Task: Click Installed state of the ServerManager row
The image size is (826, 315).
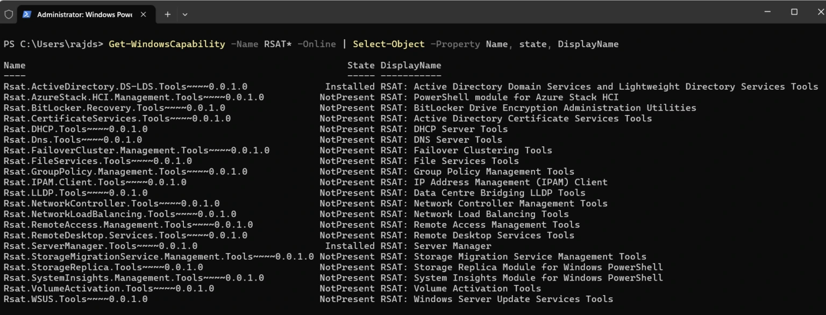Action: click(350, 246)
